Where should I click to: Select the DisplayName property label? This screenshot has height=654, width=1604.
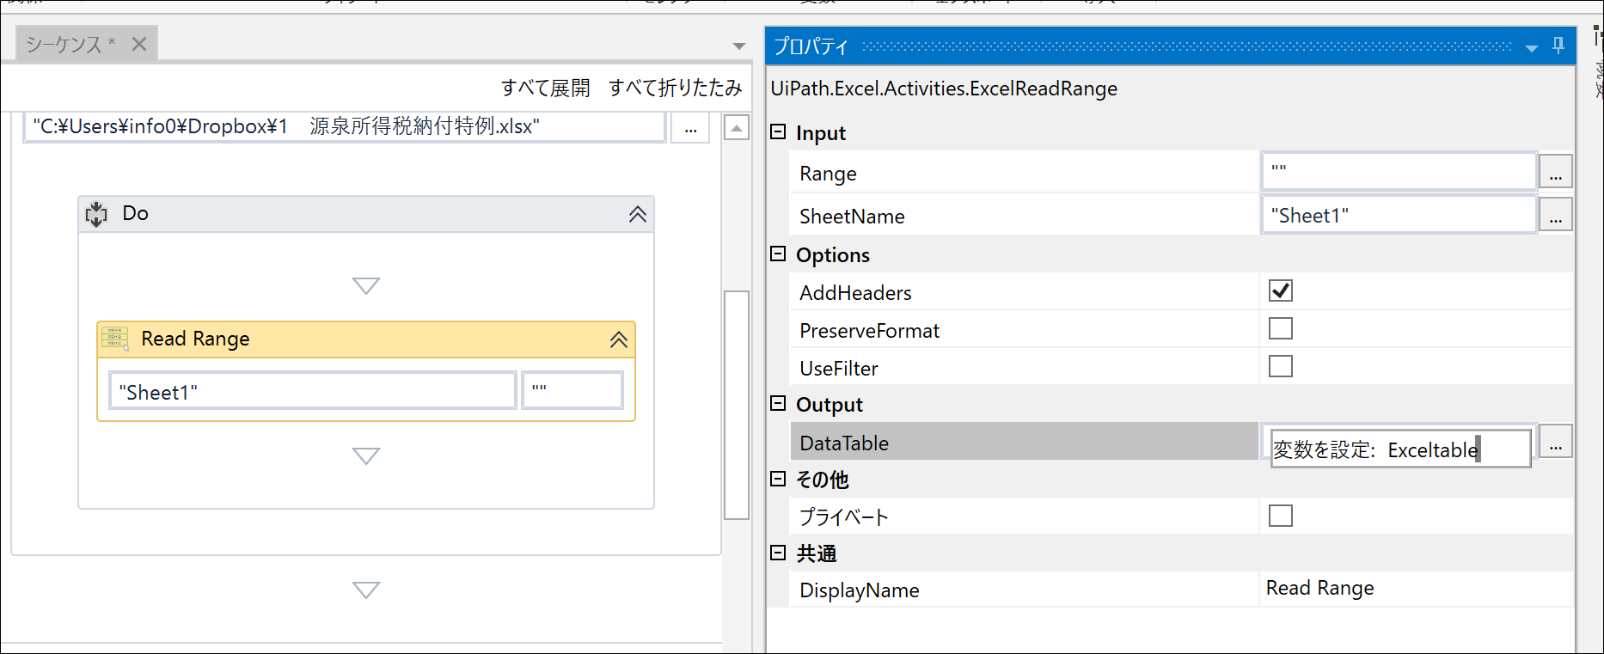860,590
